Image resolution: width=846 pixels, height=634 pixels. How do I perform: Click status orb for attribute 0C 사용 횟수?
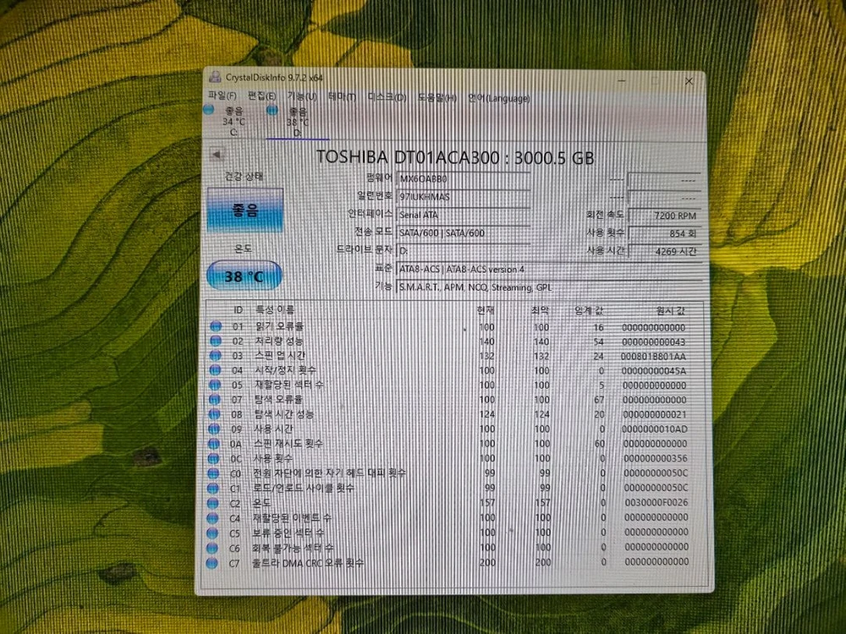coord(214,458)
